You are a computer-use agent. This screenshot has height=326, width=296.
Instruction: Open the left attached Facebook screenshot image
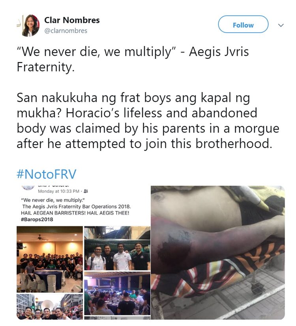point(83,253)
